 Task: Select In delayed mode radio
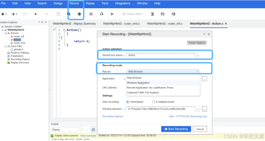pyautogui.click(x=153, y=102)
